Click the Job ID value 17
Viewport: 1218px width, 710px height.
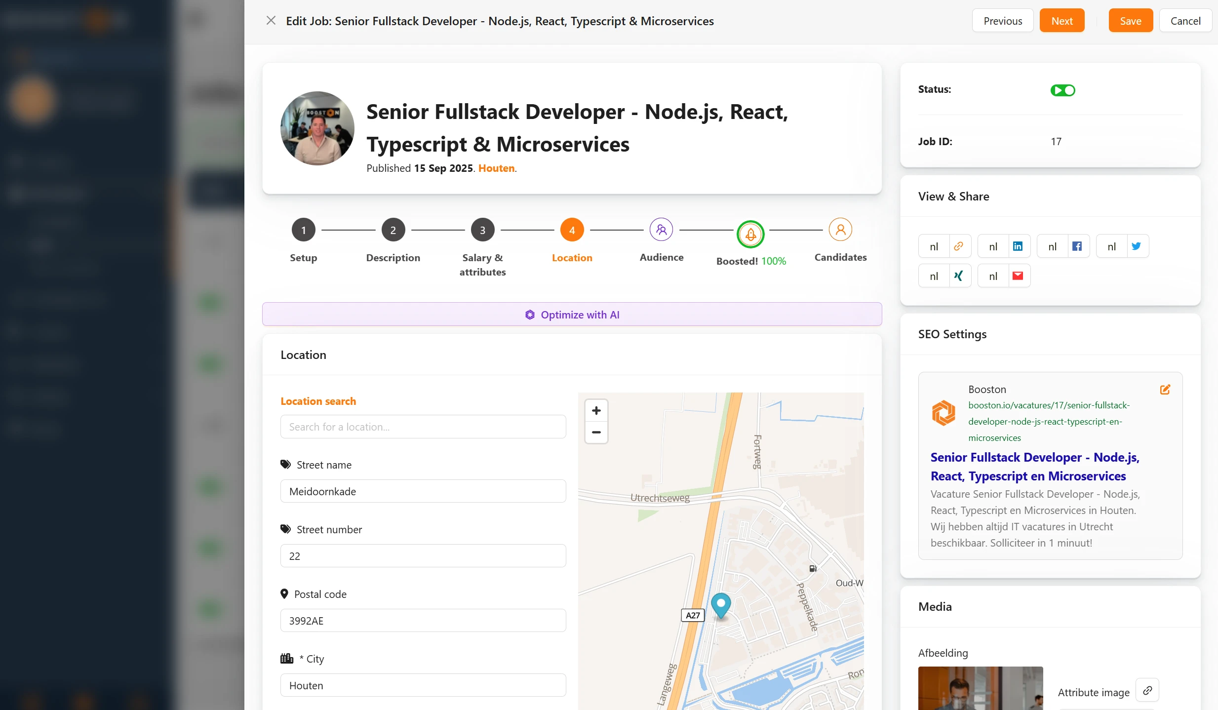tap(1056, 142)
